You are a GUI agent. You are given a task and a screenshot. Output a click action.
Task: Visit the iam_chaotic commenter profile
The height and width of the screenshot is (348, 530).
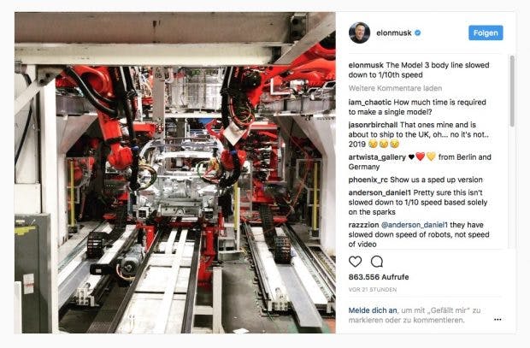[370, 102]
